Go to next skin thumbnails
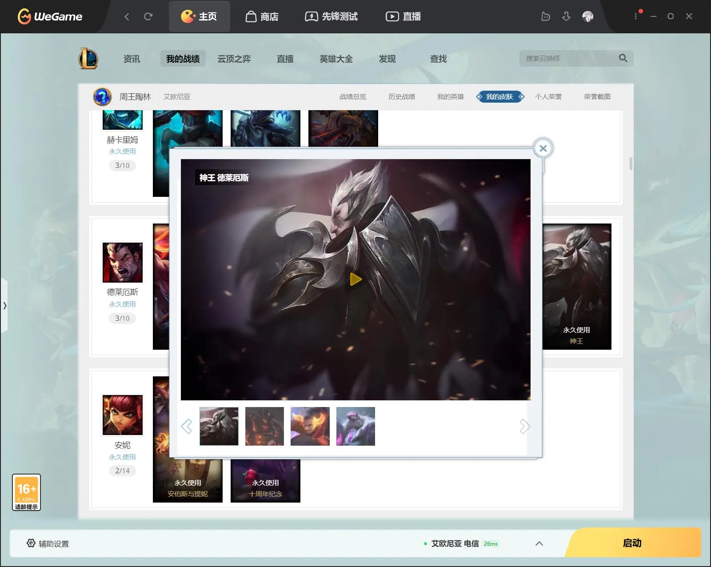Viewport: 711px width, 567px height. tap(525, 427)
